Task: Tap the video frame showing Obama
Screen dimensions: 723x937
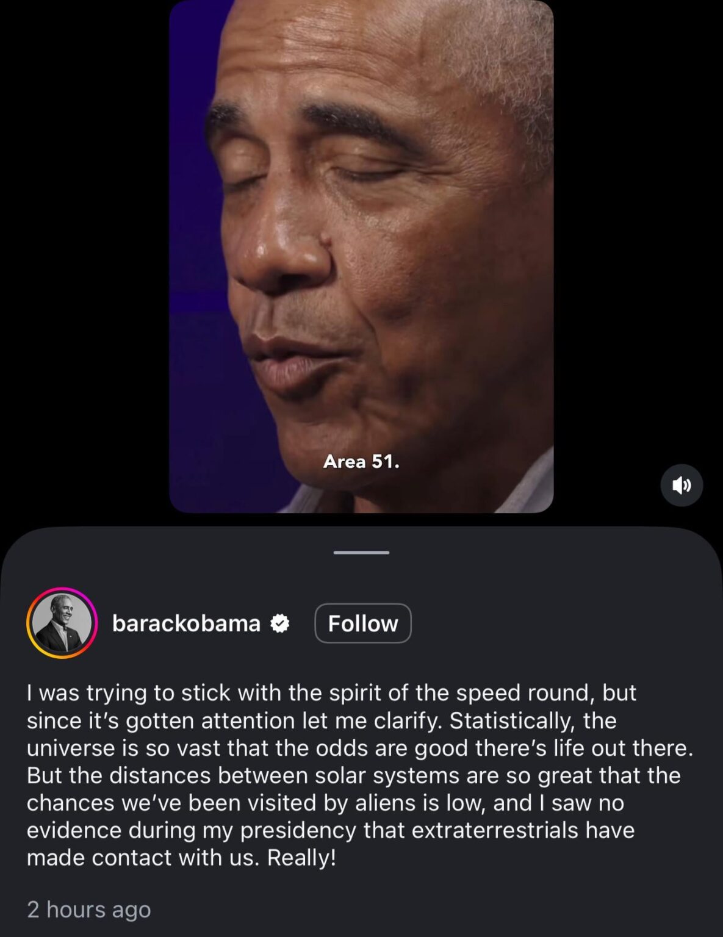Action: pos(361,256)
